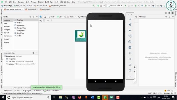Select the Containers palette category
The width and height of the screenshot is (177, 100).
[8, 36]
